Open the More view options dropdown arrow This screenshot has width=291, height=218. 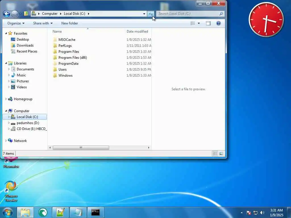click(199, 23)
